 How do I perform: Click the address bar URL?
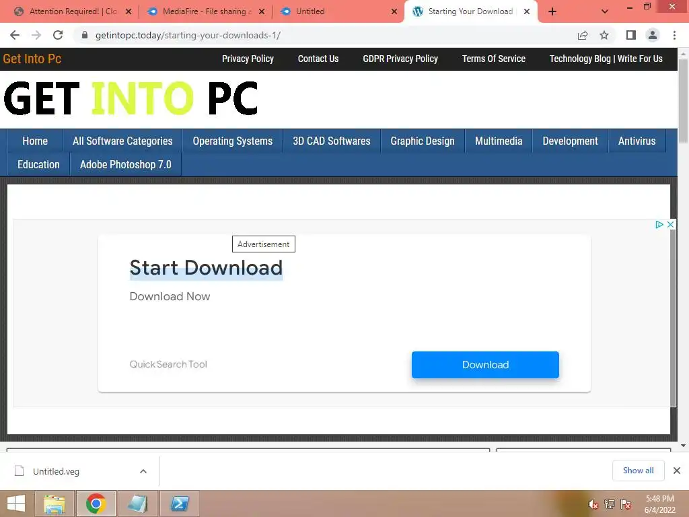point(188,35)
